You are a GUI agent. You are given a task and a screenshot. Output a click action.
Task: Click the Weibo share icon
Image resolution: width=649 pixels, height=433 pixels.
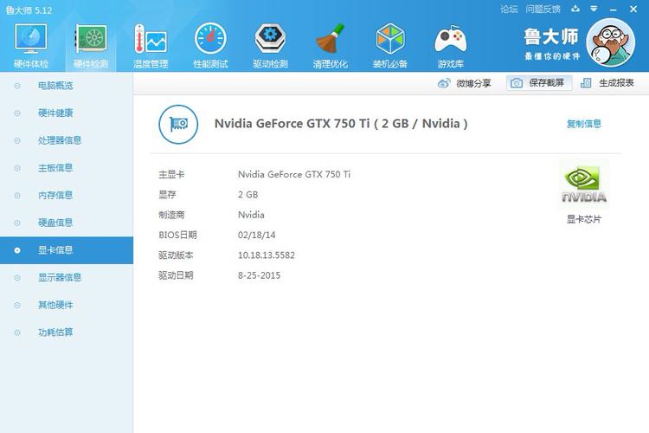tap(444, 83)
